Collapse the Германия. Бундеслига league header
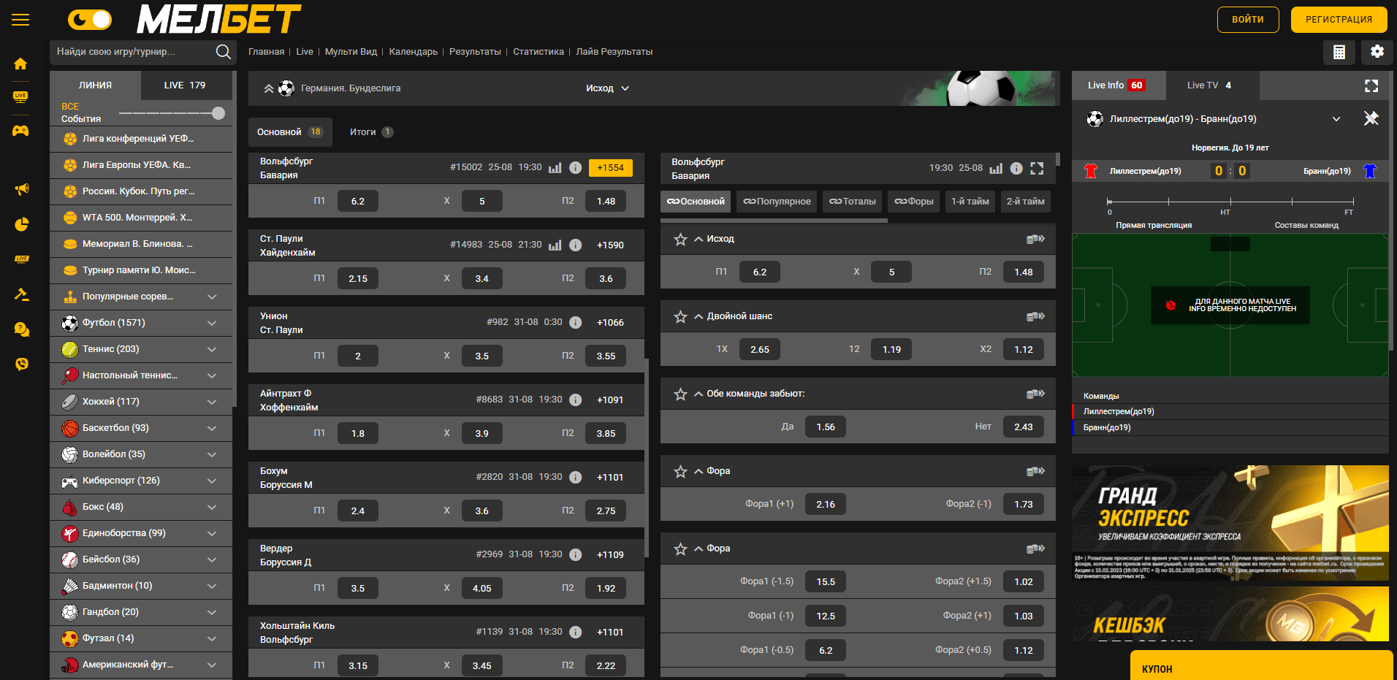Screen dimensions: 1397x680 tap(269, 88)
